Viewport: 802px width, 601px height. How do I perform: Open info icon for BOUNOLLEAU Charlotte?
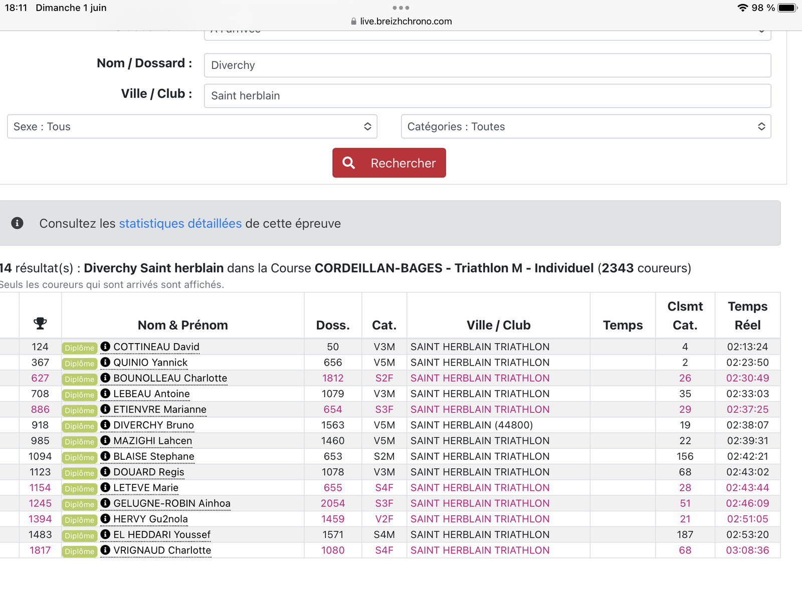[105, 378]
